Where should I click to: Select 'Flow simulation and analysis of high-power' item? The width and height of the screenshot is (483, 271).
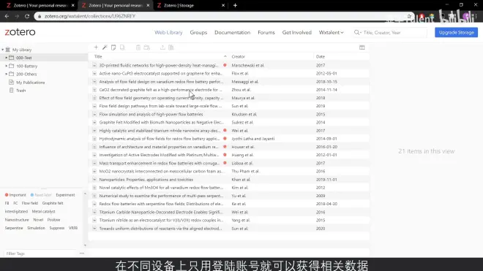pos(228,114)
